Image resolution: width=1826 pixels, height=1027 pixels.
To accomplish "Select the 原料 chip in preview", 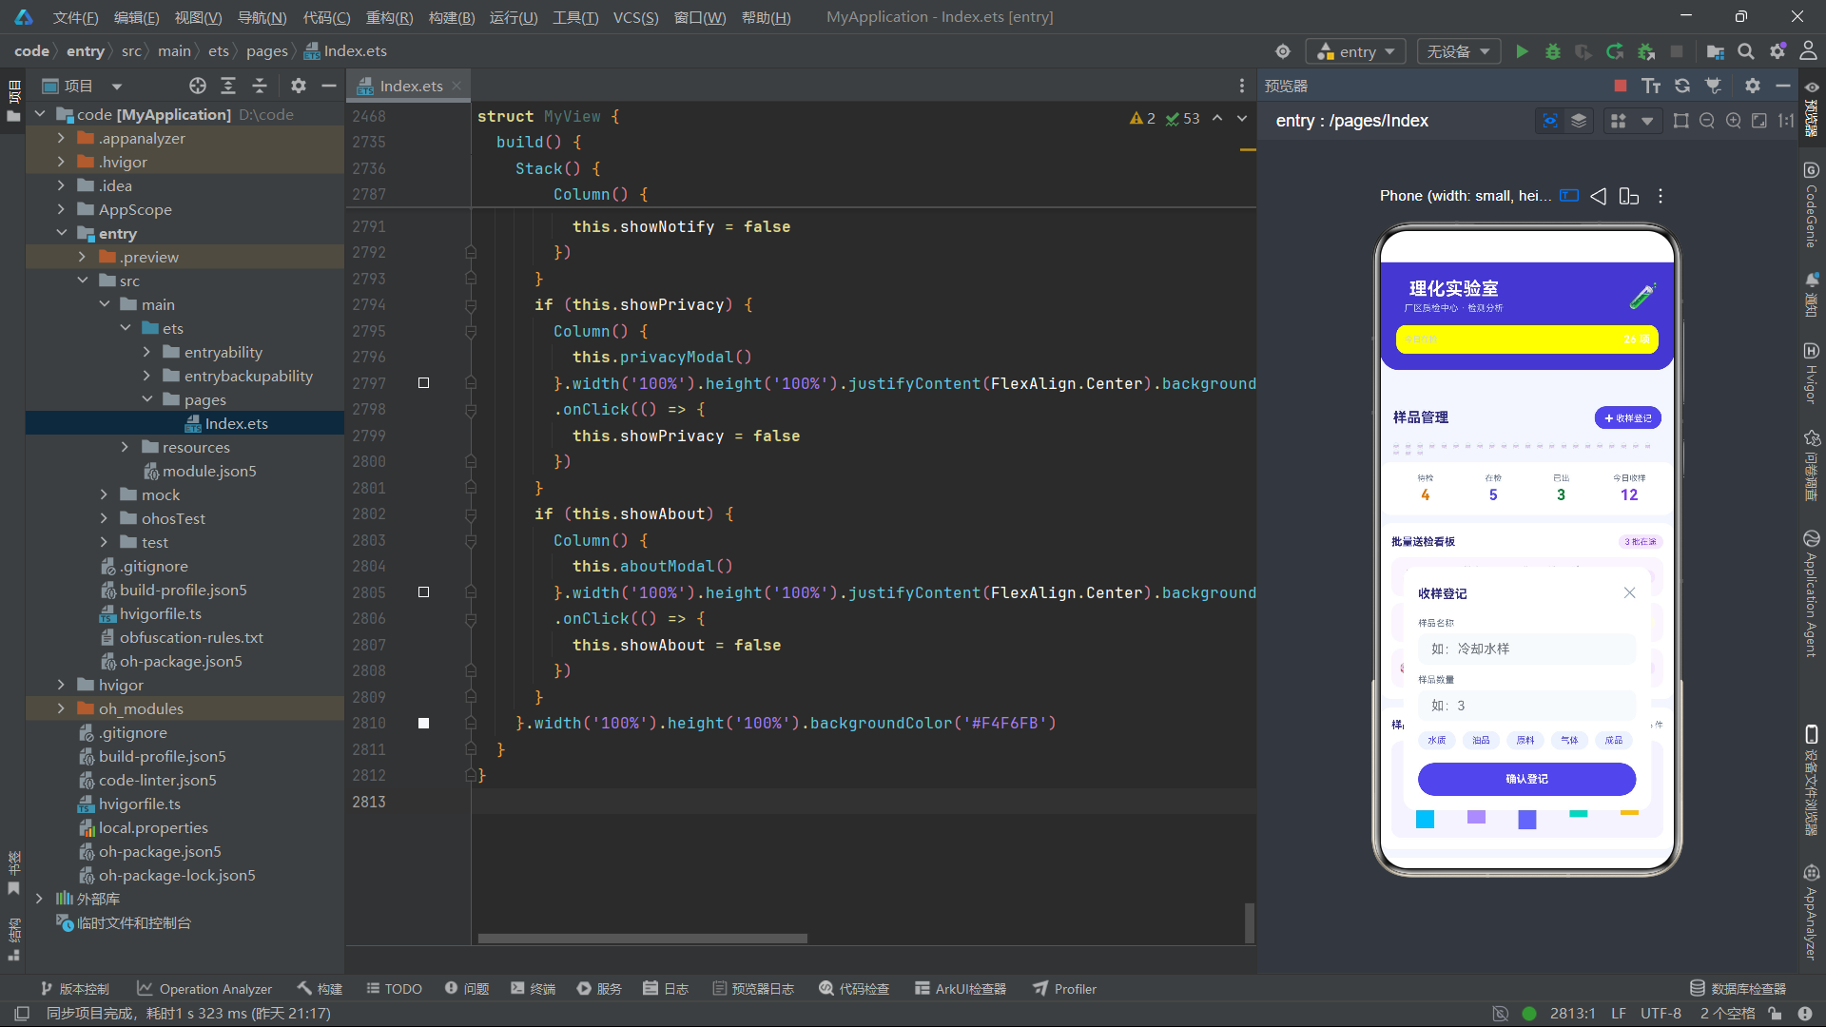I will (x=1525, y=740).
